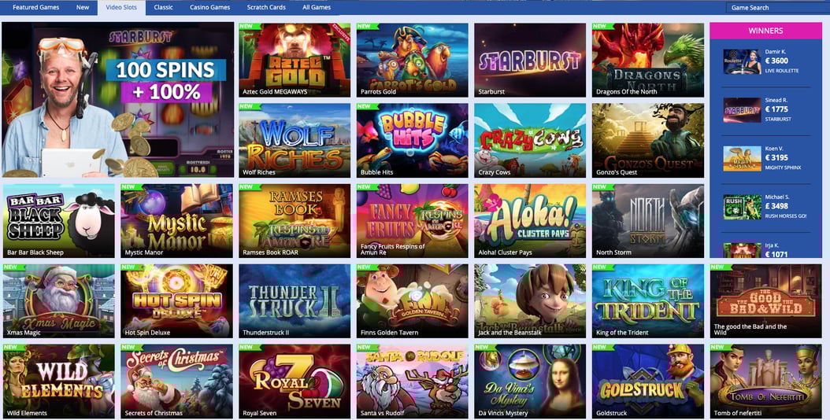Launch the Bar Bar Black Sheep slot
This screenshot has height=420, width=830.
pyautogui.click(x=59, y=220)
